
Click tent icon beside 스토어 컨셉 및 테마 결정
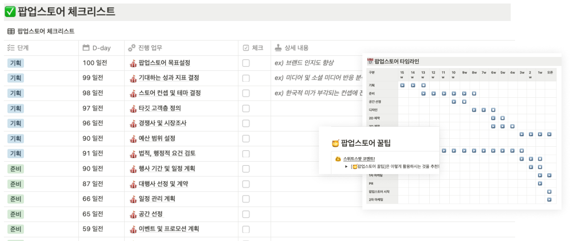coord(133,93)
